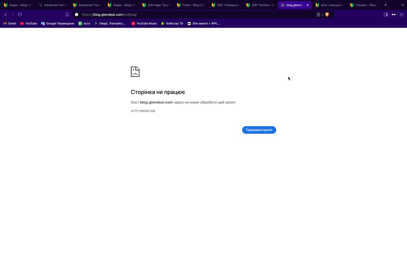Click the forward navigation arrow

click(12, 15)
